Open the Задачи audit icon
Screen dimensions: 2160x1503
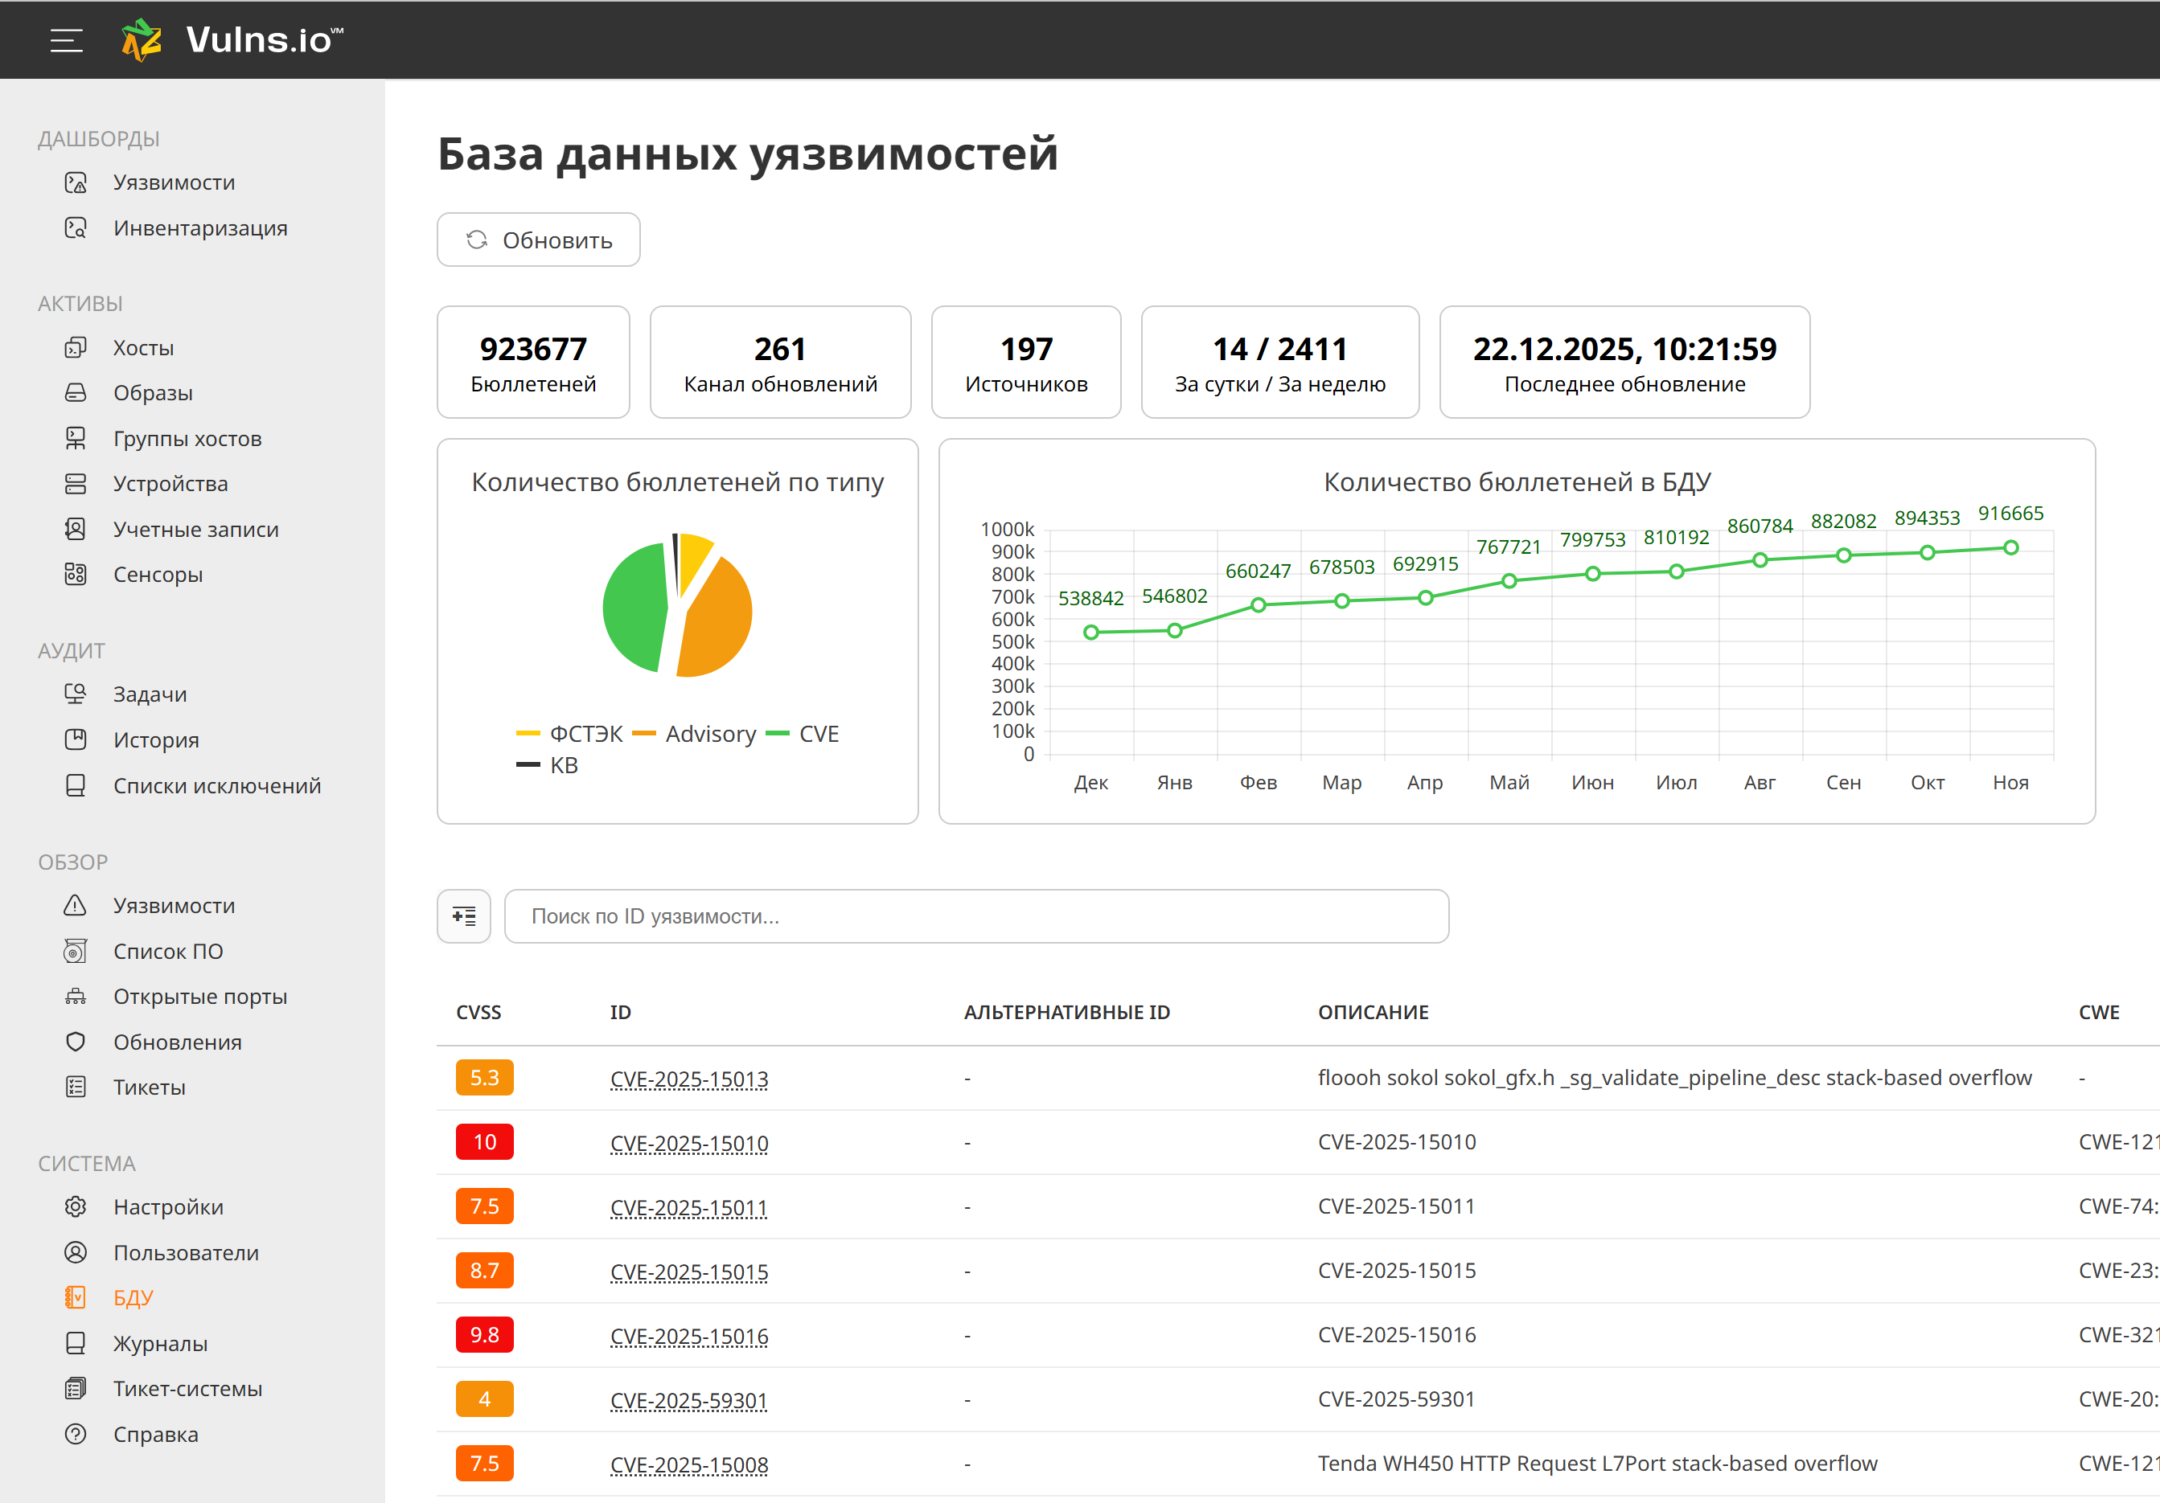76,694
